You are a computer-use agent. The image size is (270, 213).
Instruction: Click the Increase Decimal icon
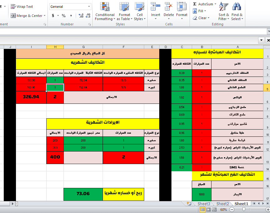[x=81, y=16]
